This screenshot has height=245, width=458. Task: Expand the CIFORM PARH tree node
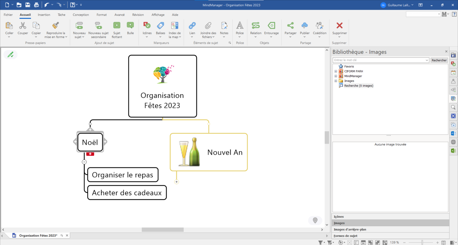tap(336, 71)
